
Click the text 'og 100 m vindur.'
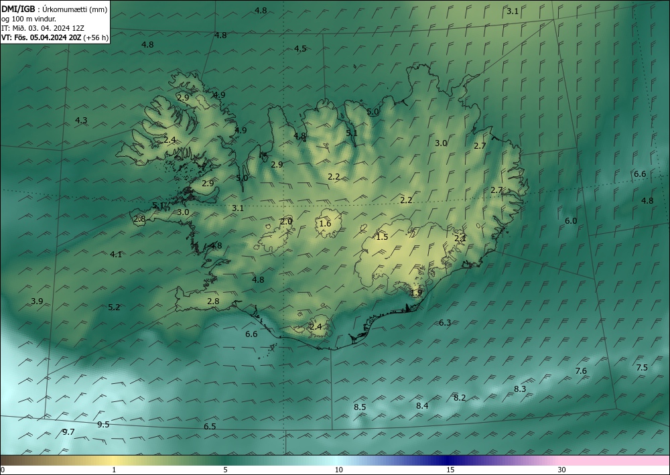tap(29, 19)
